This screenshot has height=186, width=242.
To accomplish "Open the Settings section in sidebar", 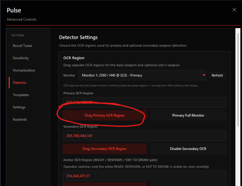I will click(x=19, y=107).
